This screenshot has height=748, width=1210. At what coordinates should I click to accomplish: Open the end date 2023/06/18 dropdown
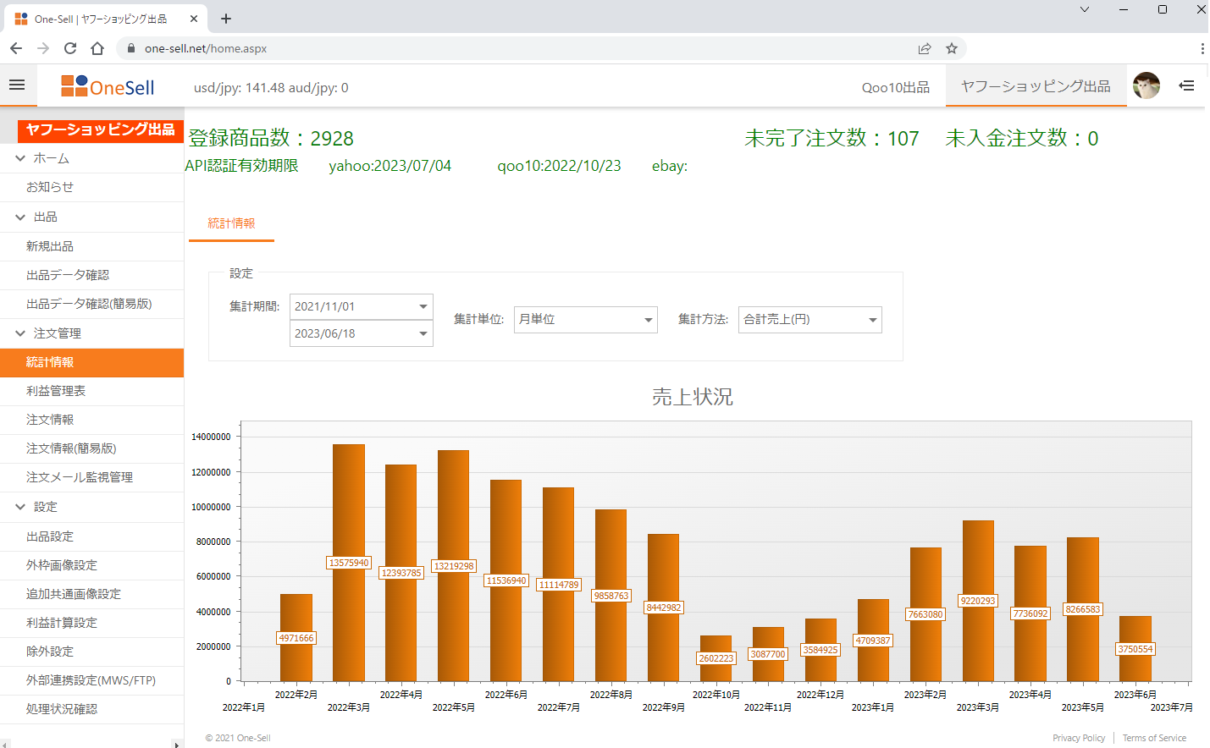point(423,333)
